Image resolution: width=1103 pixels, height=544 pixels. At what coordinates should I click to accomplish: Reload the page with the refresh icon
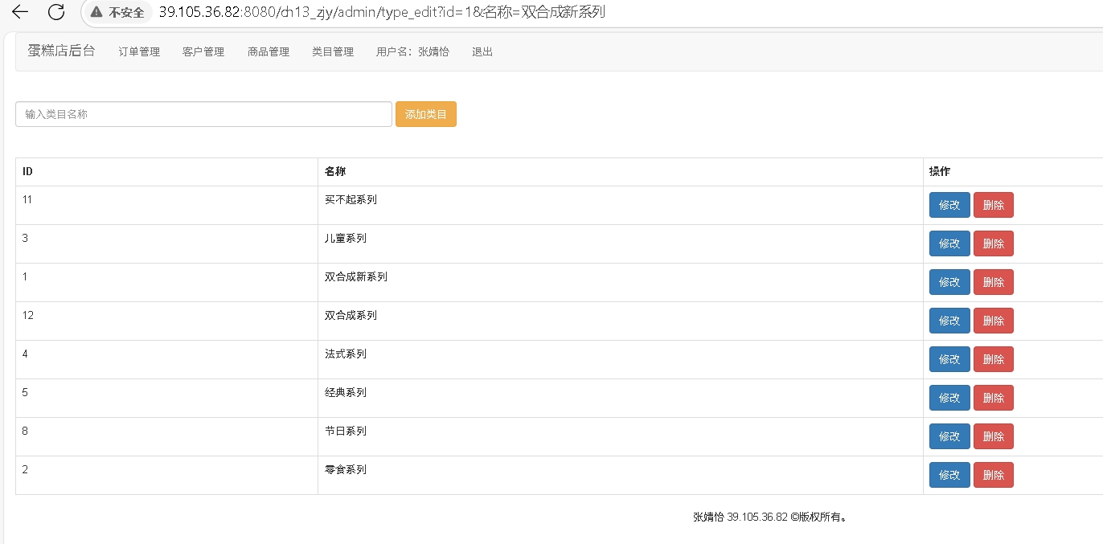tap(56, 12)
